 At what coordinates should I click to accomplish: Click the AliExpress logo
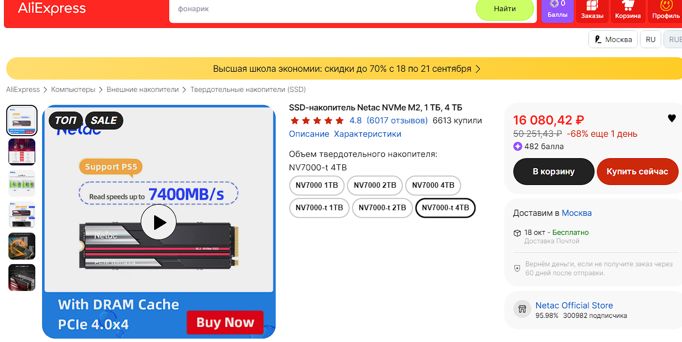(x=52, y=8)
